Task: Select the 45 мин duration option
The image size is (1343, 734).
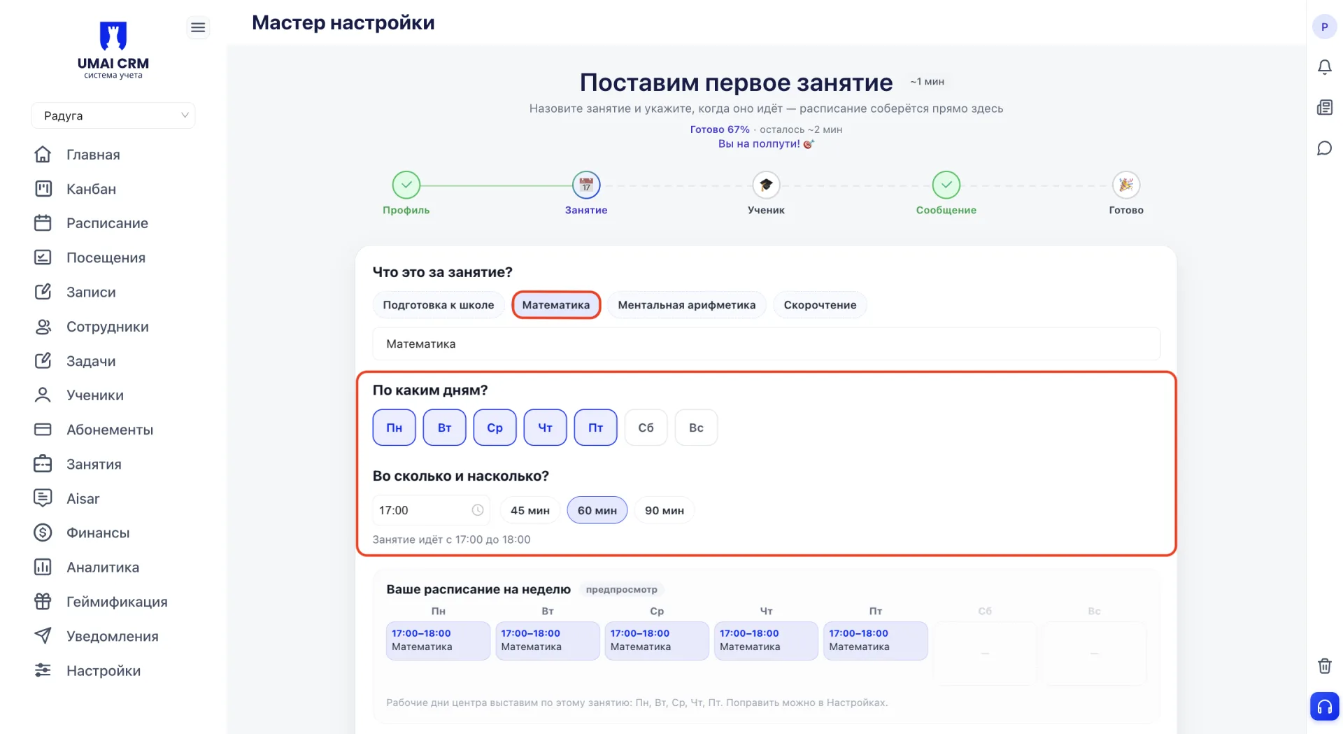Action: click(x=530, y=510)
